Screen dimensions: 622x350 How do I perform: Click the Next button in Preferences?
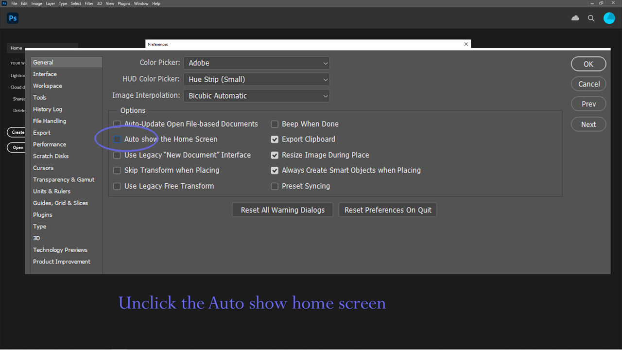[588, 124]
